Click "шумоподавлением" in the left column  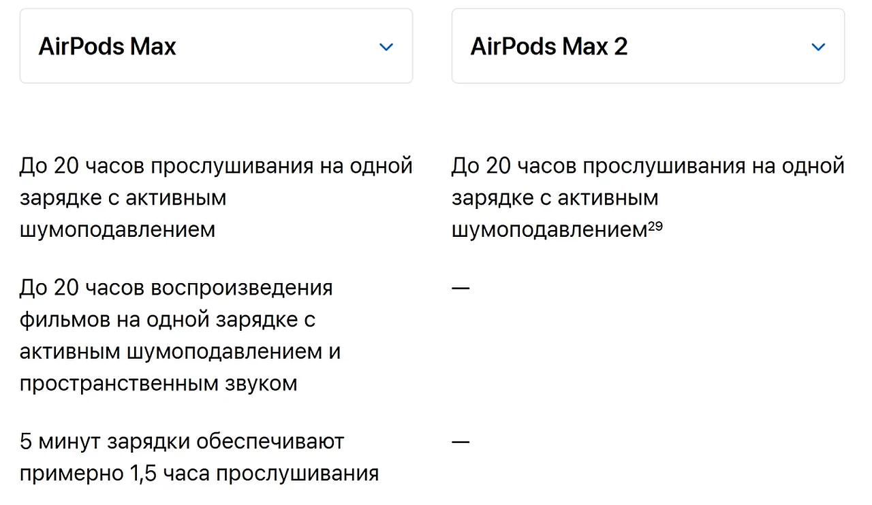pyautogui.click(x=117, y=230)
